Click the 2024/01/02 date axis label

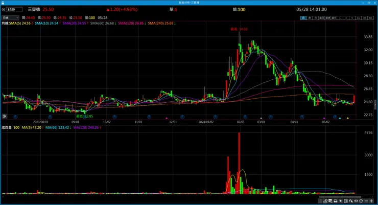click(206, 122)
